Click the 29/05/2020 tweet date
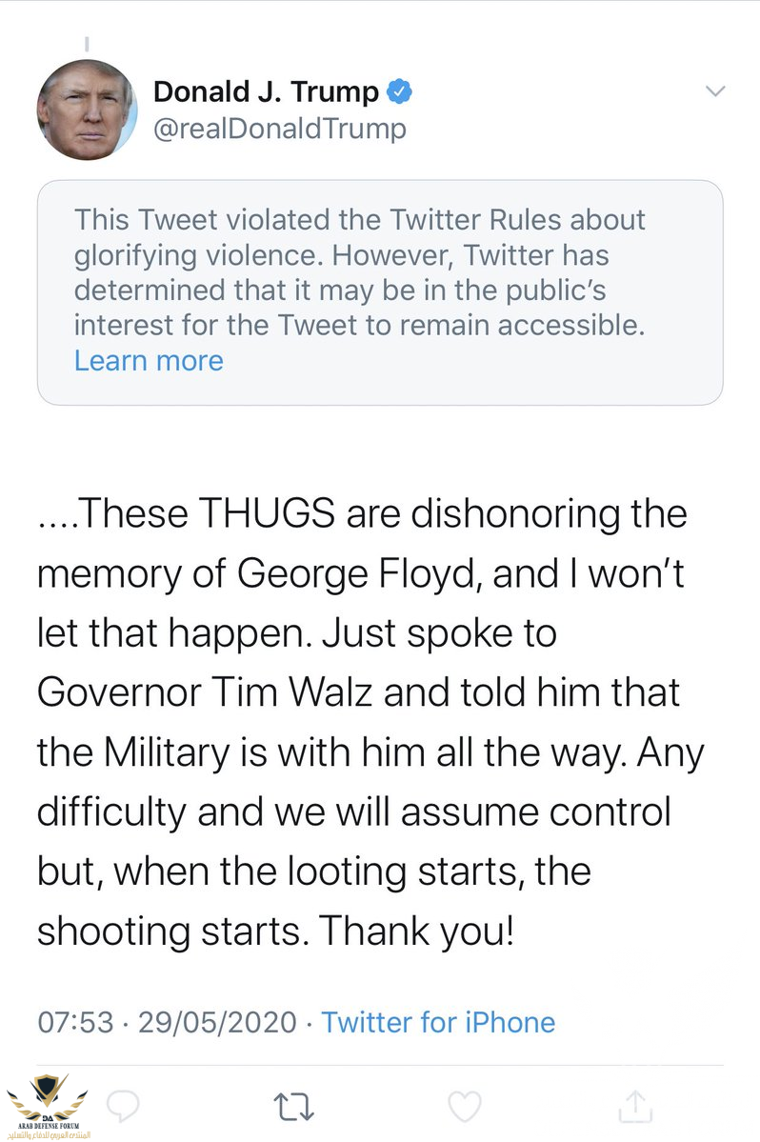Screen dimensions: 760x1142 218,1022
